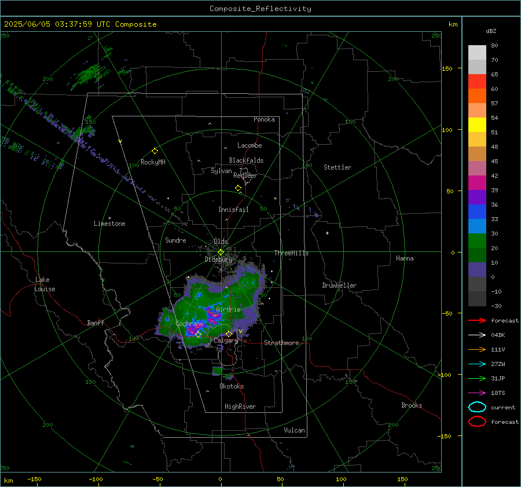Click the Composite_Reflectivity title text

pyautogui.click(x=260, y=9)
